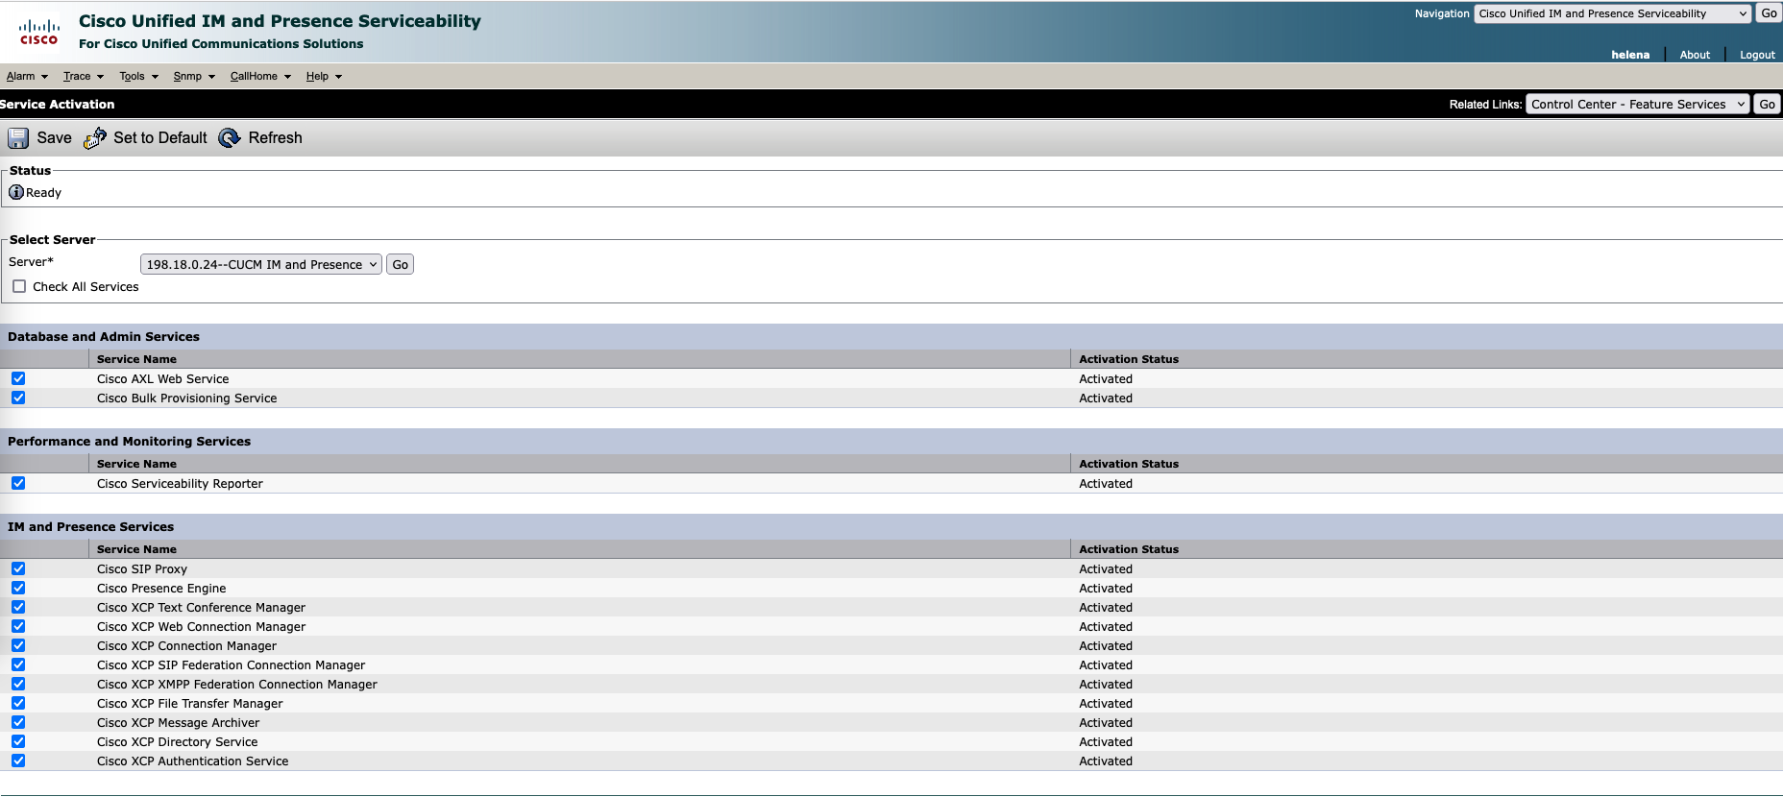Enable the Check All Services checkbox
The width and height of the screenshot is (1783, 797).
click(x=19, y=286)
